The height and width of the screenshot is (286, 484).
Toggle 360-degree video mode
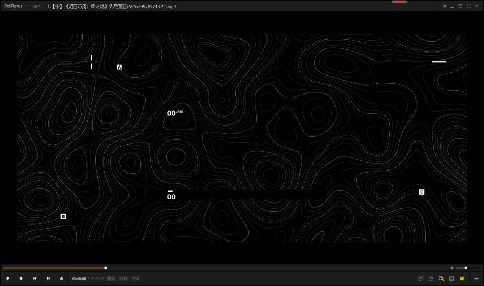tap(420, 278)
